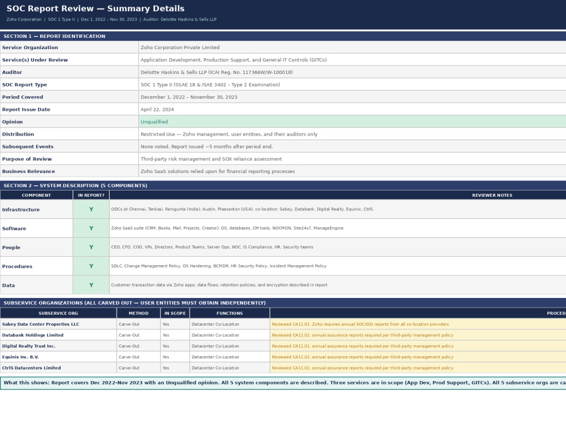This screenshot has width=566, height=424.
Task: Click the 'Distribution' row label
Action: click(x=18, y=134)
